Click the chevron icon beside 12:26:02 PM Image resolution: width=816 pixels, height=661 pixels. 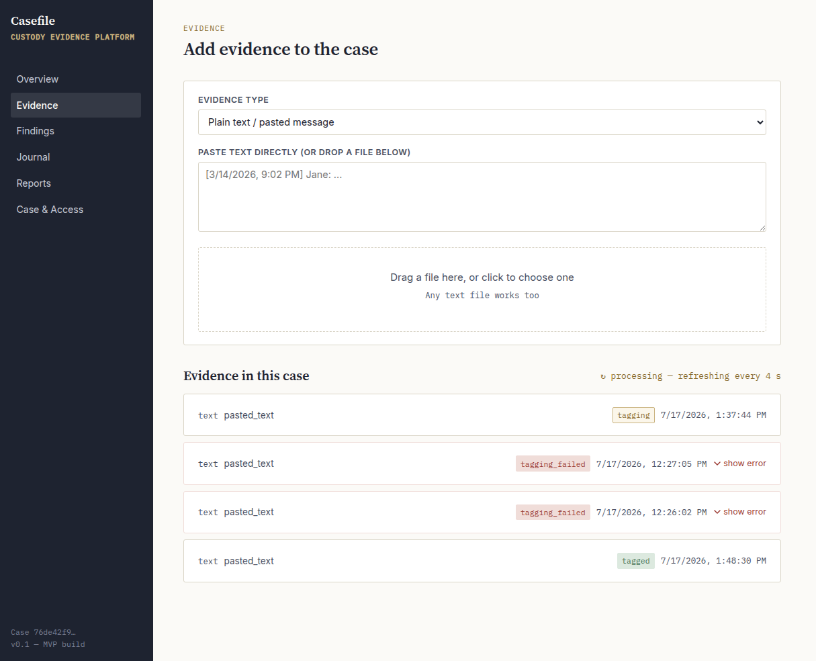point(717,512)
